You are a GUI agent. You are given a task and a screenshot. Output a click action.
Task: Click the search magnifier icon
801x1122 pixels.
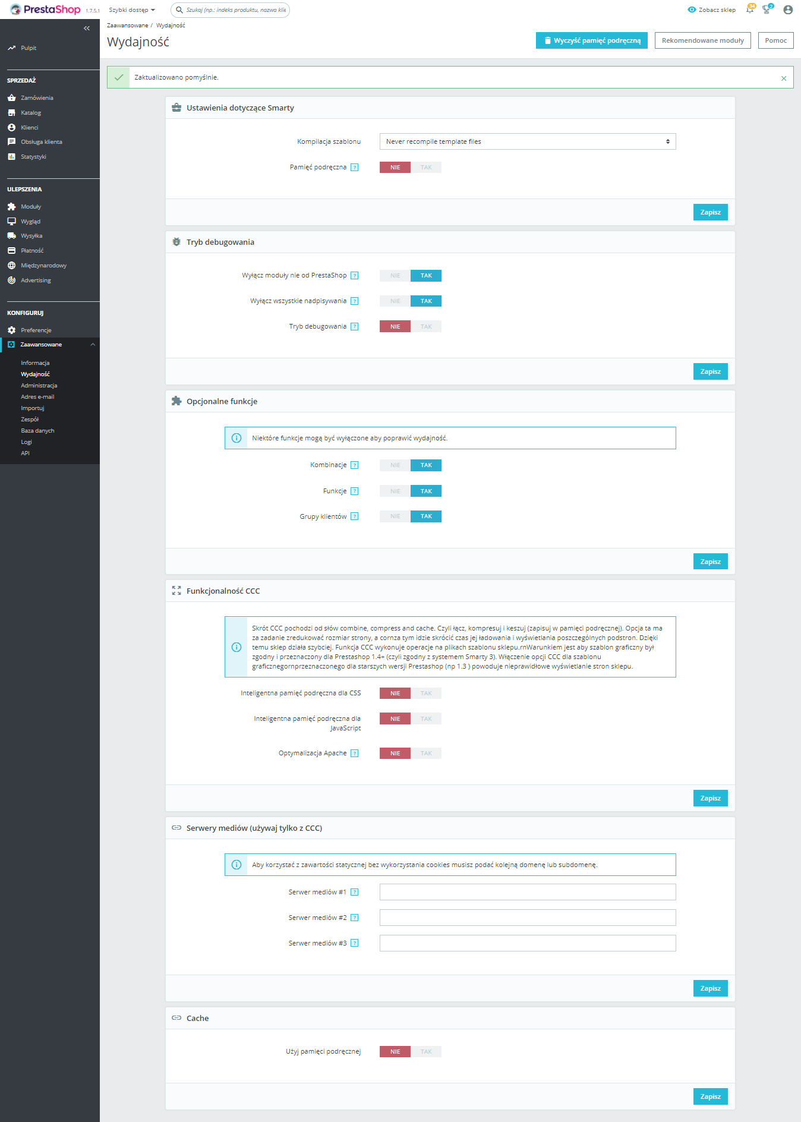(x=179, y=10)
